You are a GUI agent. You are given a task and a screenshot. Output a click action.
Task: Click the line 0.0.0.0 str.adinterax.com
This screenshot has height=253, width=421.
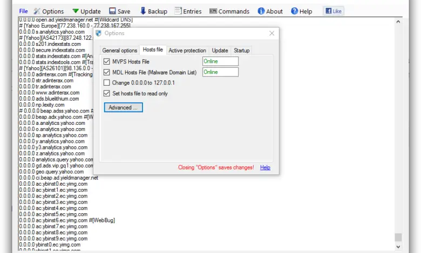tap(46, 80)
